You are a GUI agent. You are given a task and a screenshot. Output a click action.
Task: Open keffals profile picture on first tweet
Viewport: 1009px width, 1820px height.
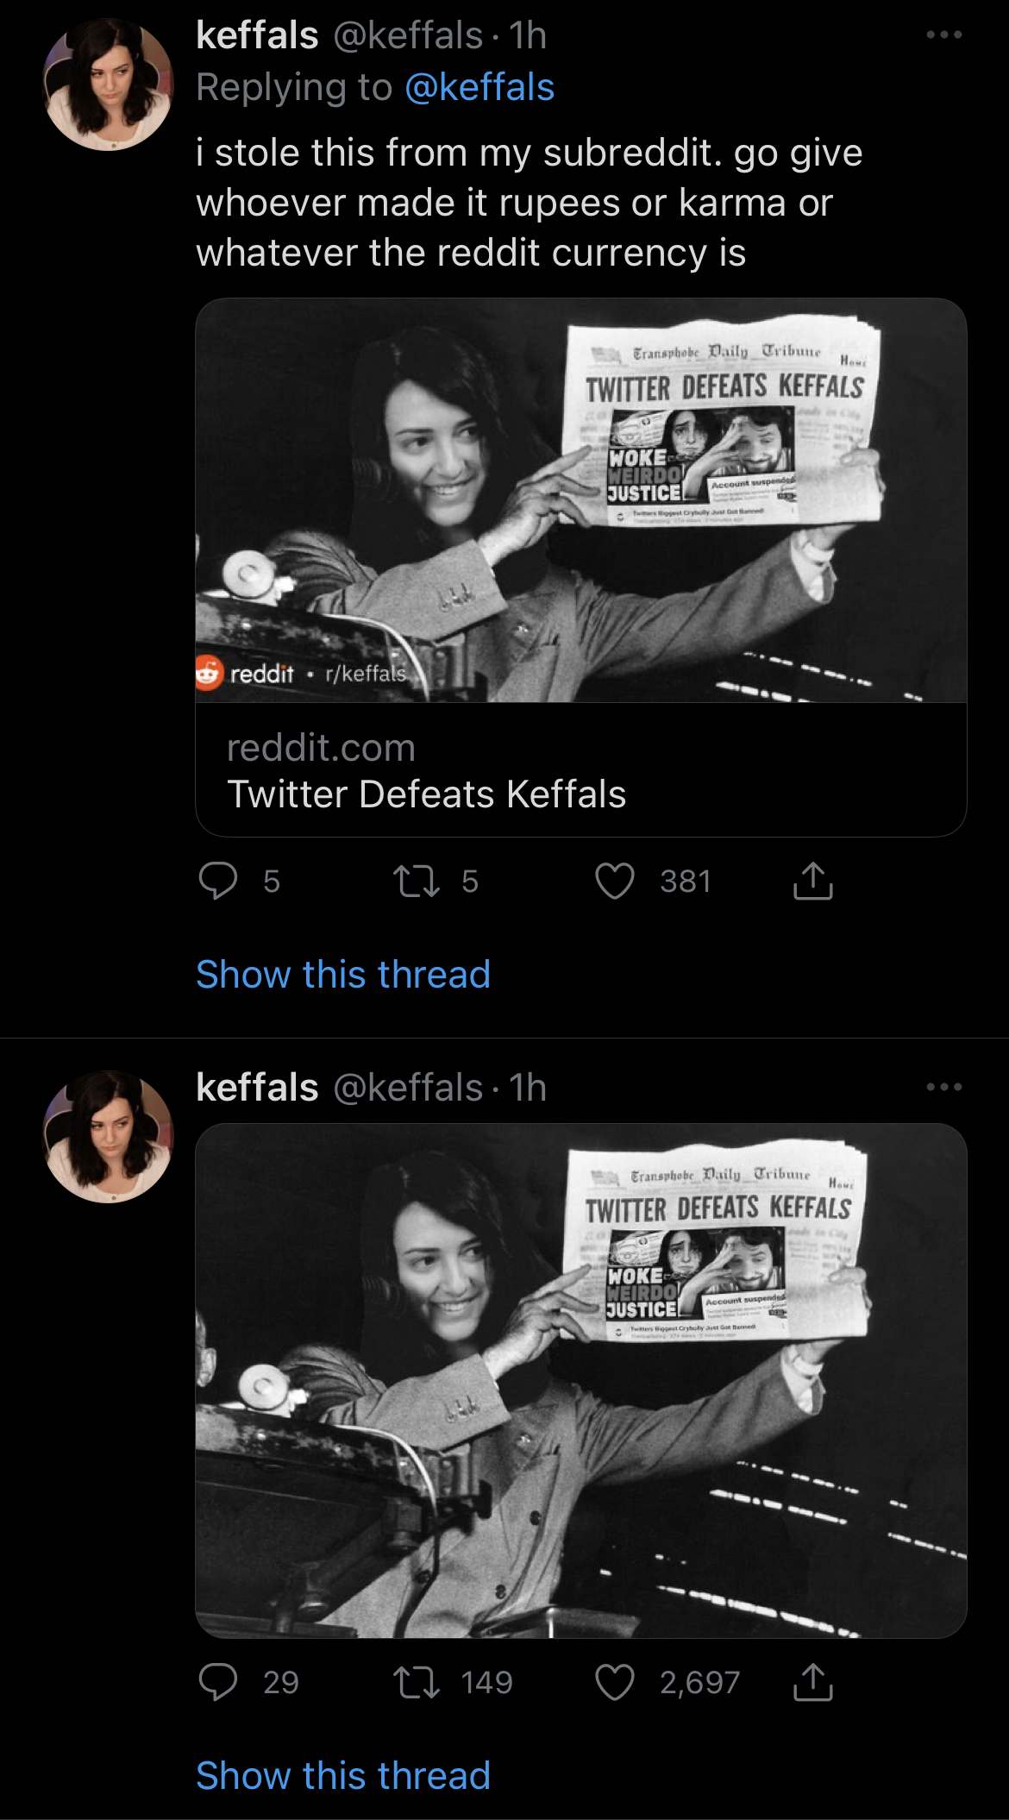tap(108, 85)
